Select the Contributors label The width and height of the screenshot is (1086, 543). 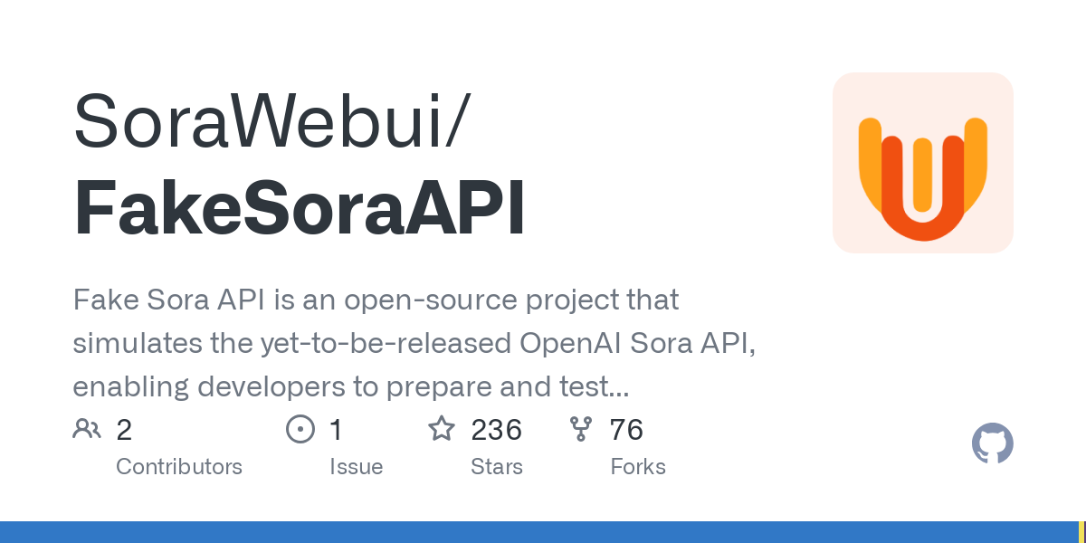[x=179, y=467]
